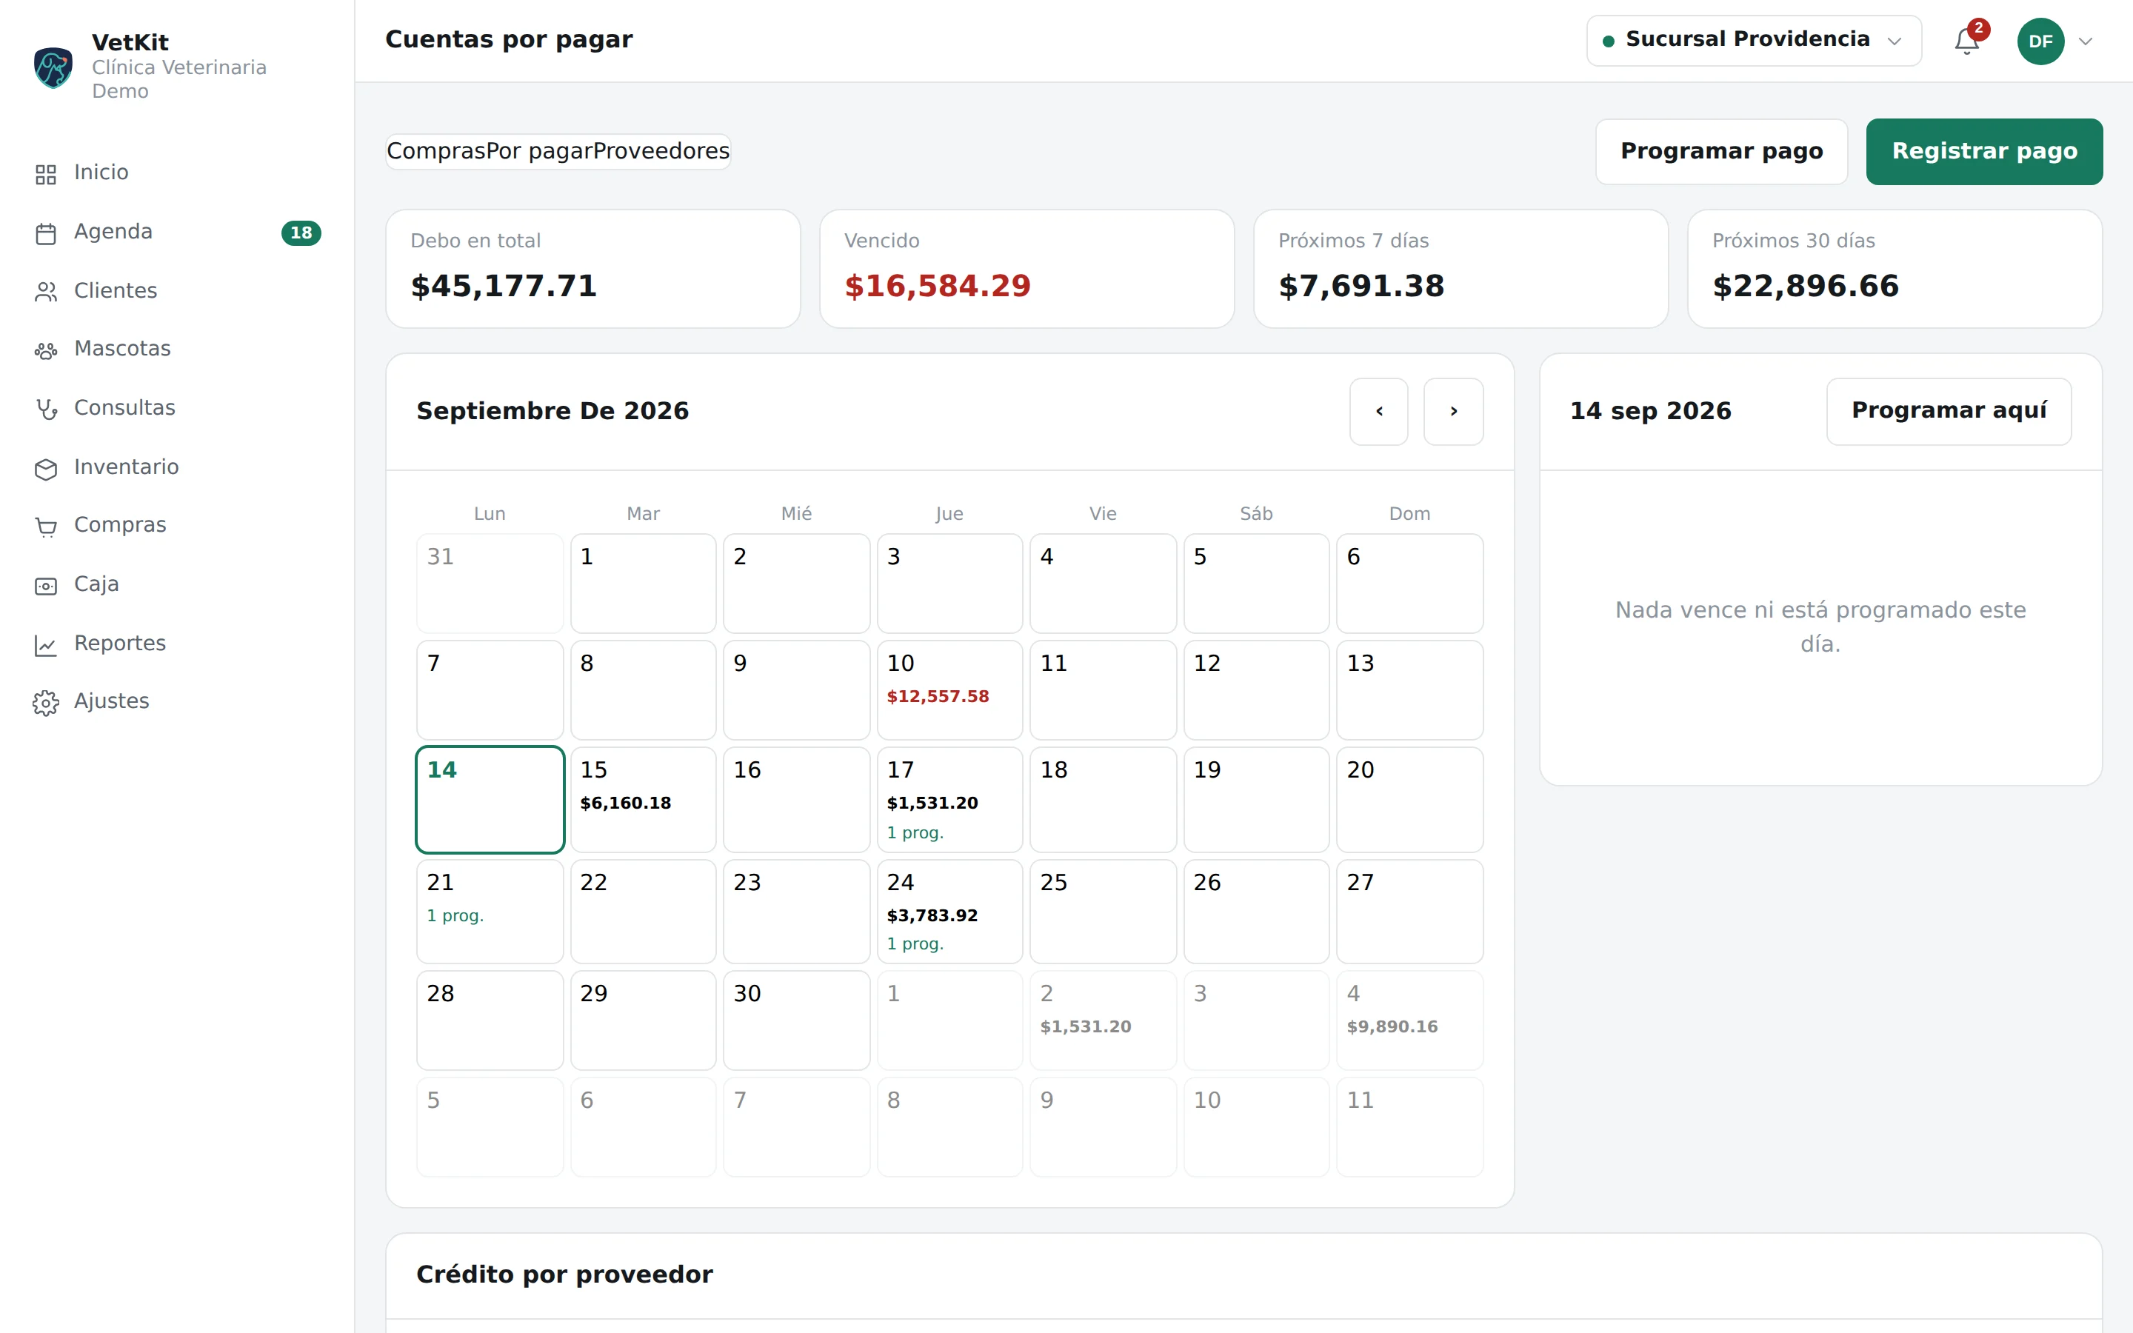Select October 4 with $9,890.16
The image size is (2133, 1333).
click(1409, 1020)
